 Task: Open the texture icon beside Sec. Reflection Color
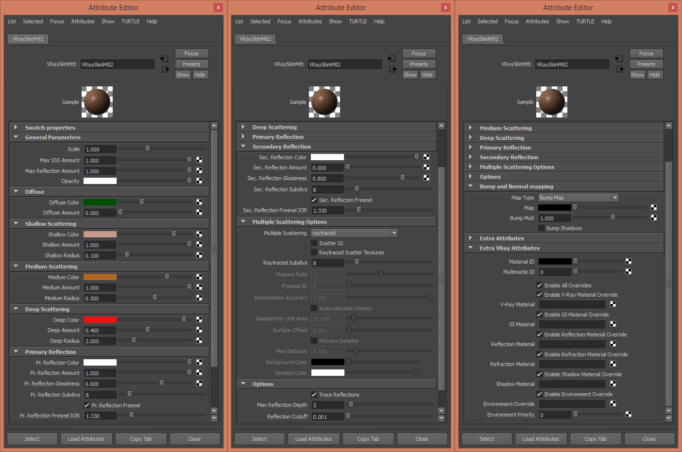click(x=426, y=156)
